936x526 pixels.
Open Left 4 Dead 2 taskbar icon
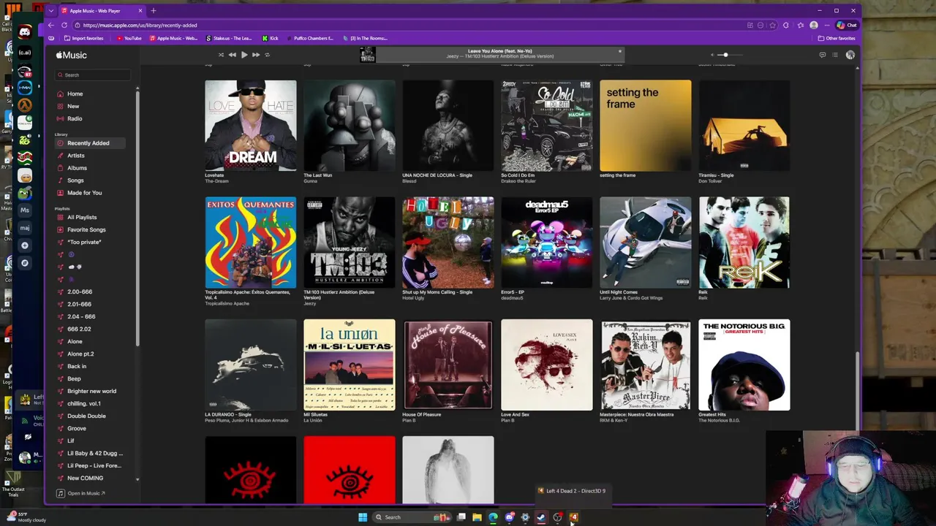pos(573,517)
